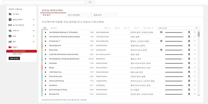208x104 pixels.
Task: Click the analytics bar chart icon
Action: [x=10, y=42]
